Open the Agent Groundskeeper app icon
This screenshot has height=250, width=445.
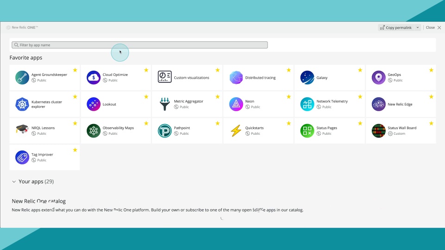point(22,77)
